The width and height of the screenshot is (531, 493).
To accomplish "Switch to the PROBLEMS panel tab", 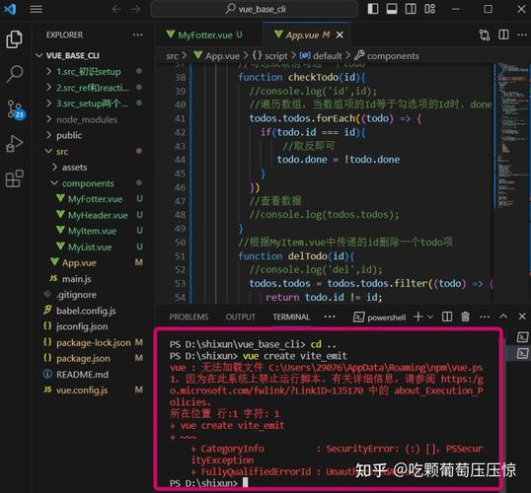I will pos(189,317).
